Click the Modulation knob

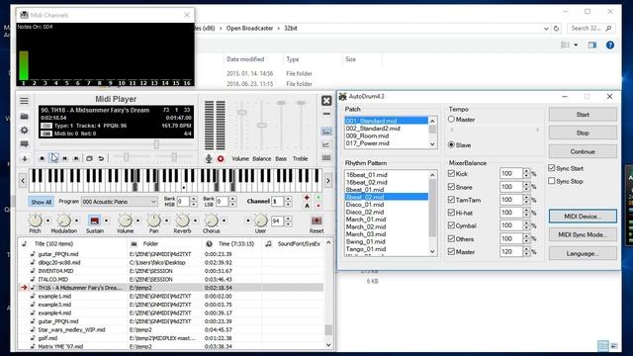tap(63, 221)
